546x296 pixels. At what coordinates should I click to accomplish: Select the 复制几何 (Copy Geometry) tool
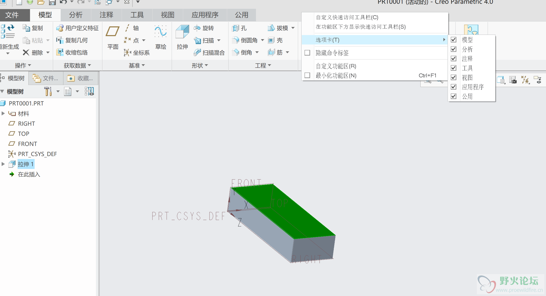72,40
